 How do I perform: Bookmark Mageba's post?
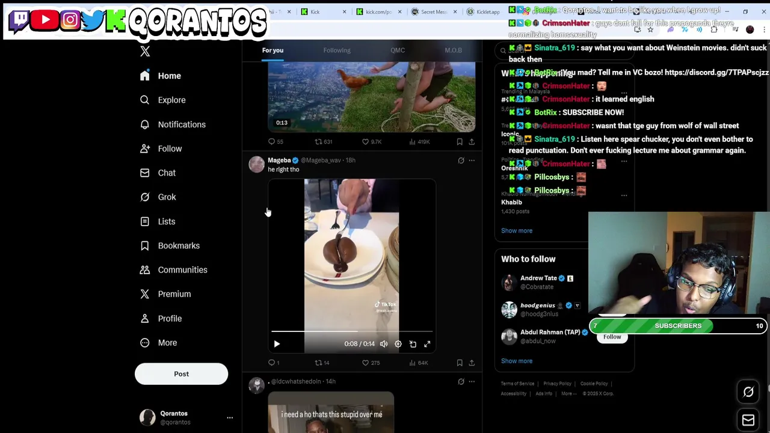pos(460,363)
